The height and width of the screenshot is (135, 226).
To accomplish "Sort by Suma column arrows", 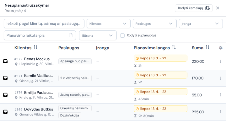I will click(207, 47).
